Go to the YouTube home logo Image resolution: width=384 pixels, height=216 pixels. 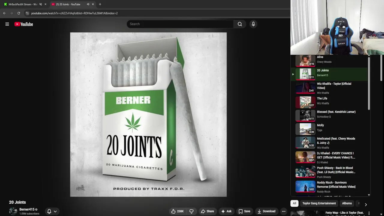point(24,24)
